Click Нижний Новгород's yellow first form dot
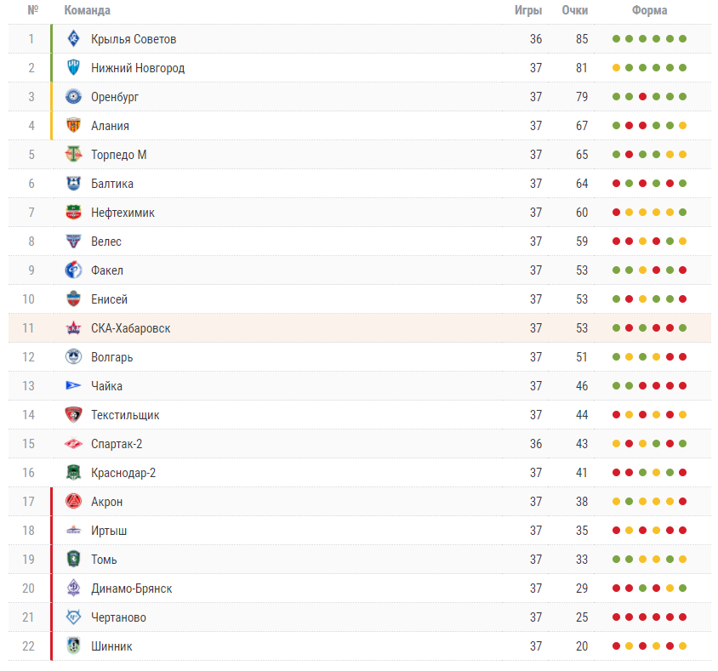 pyautogui.click(x=617, y=68)
